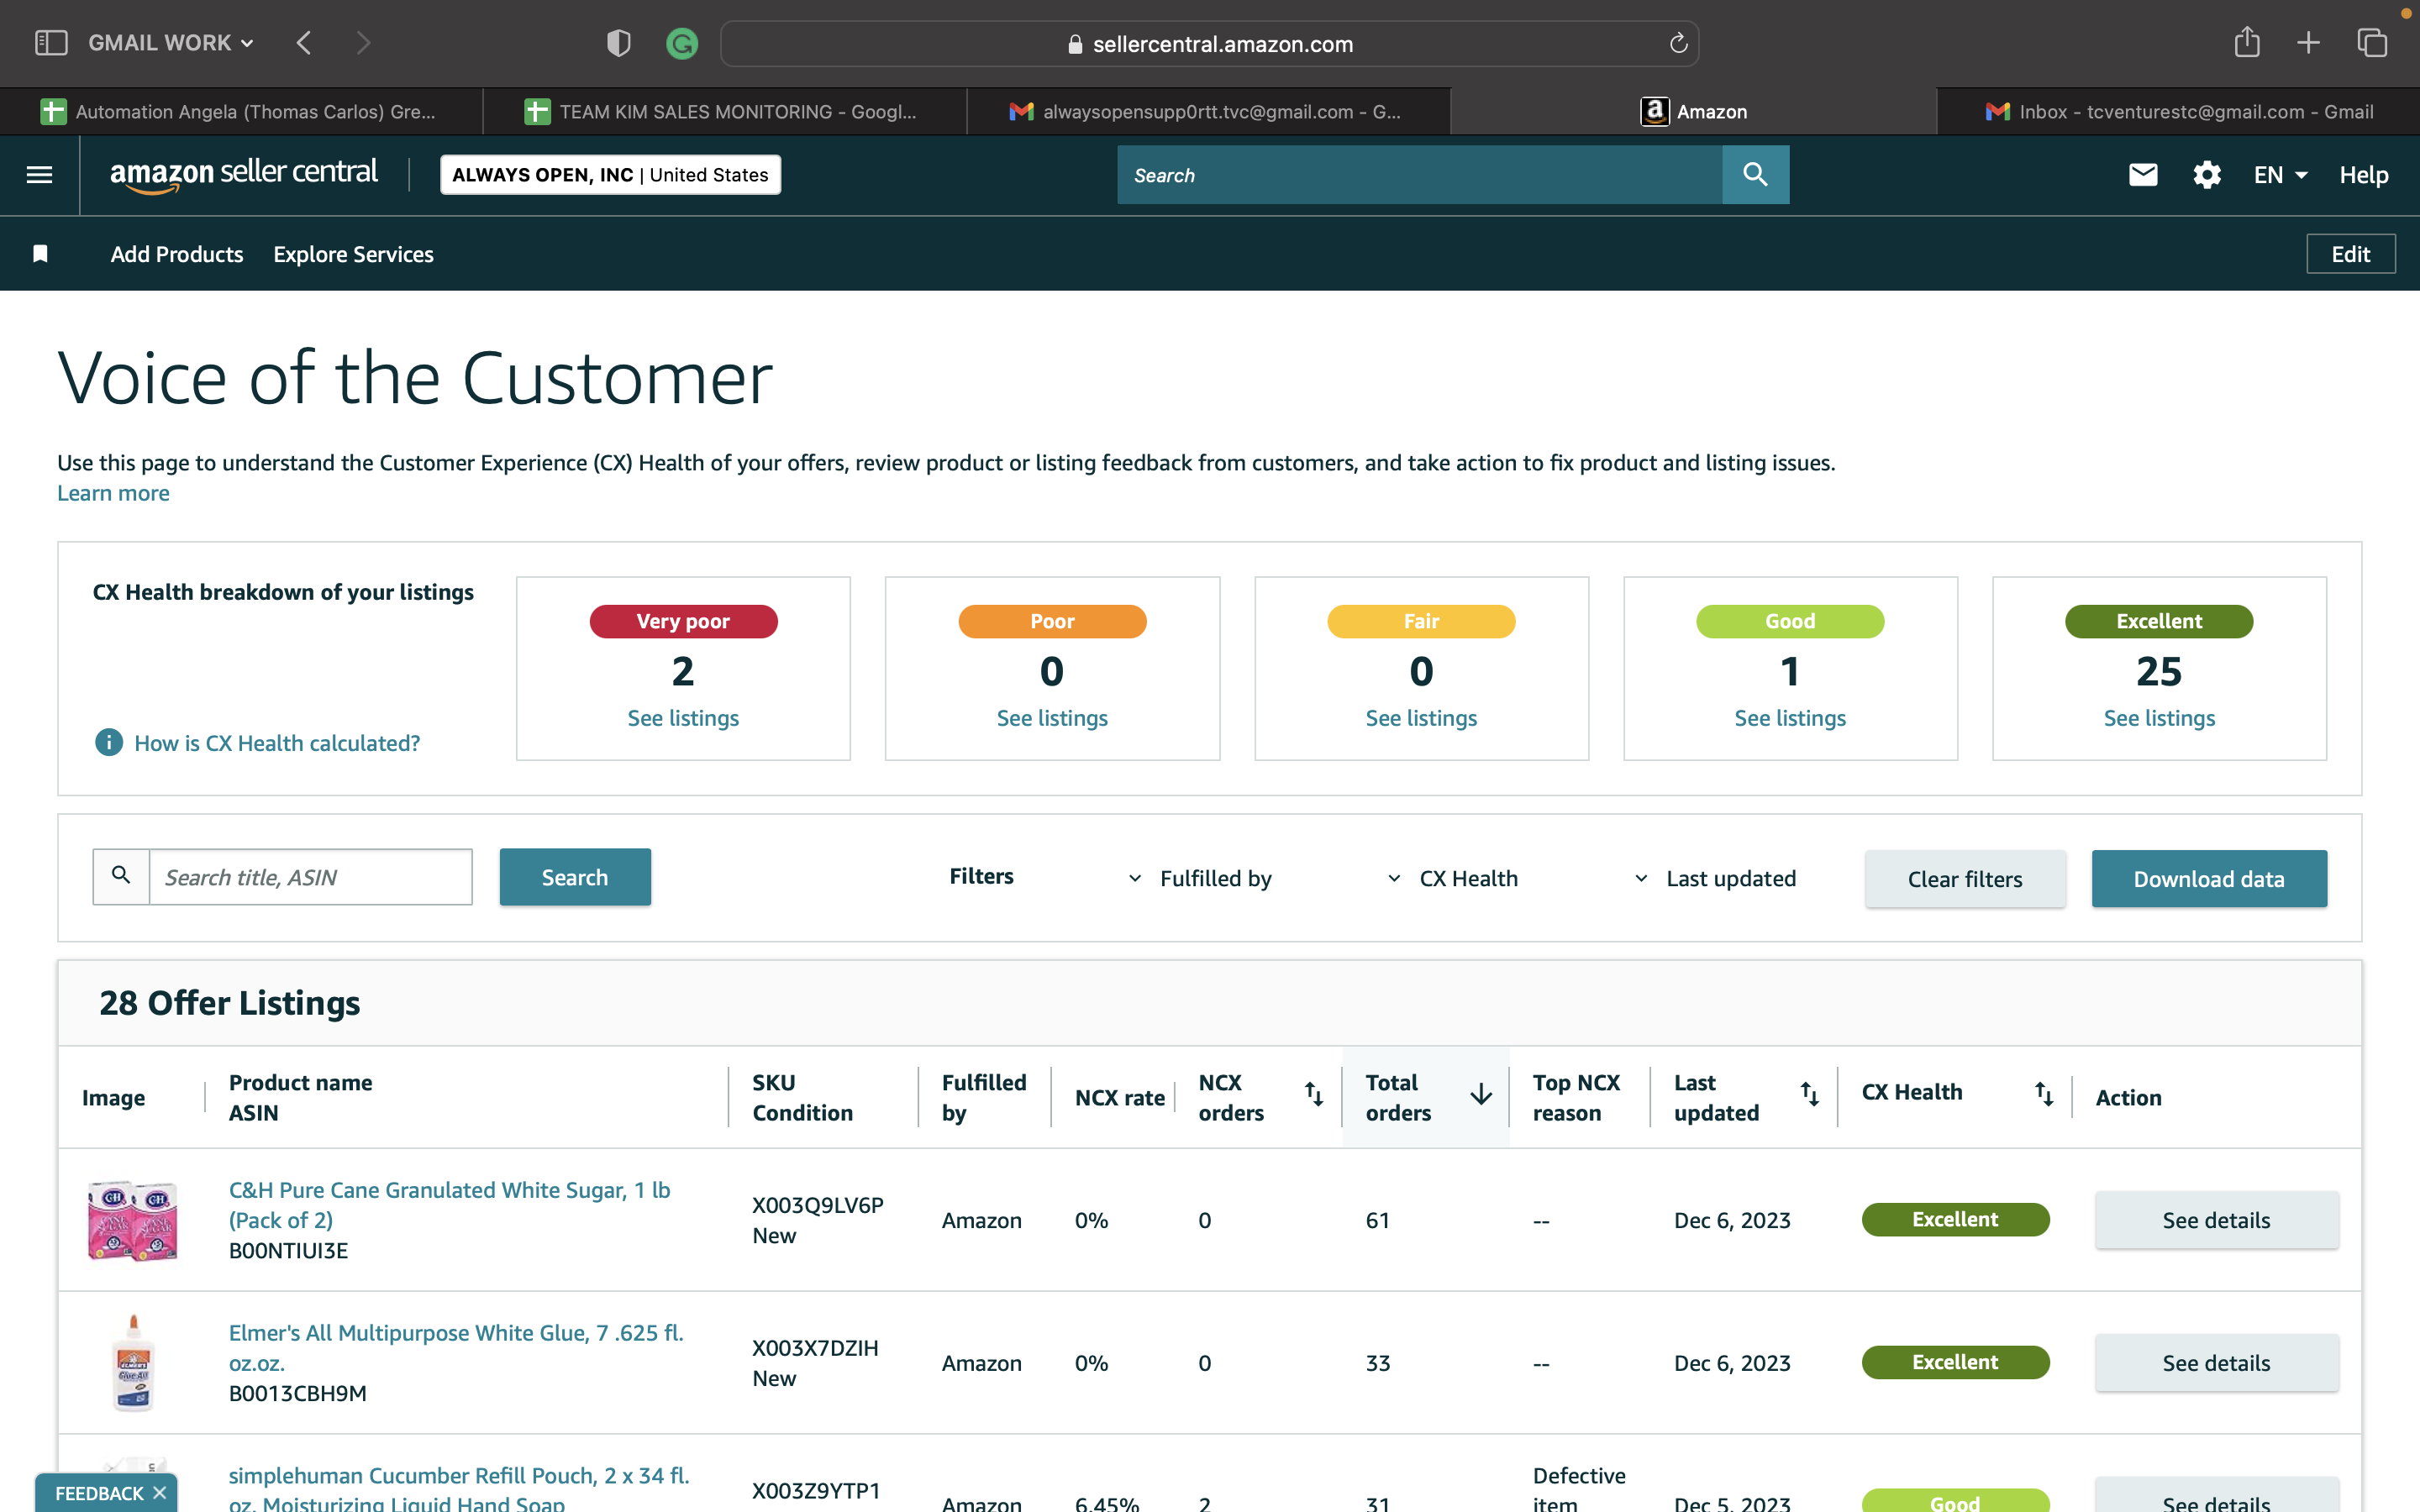
Task: Sort listings by CX Health arrows
Action: 2044,1095
